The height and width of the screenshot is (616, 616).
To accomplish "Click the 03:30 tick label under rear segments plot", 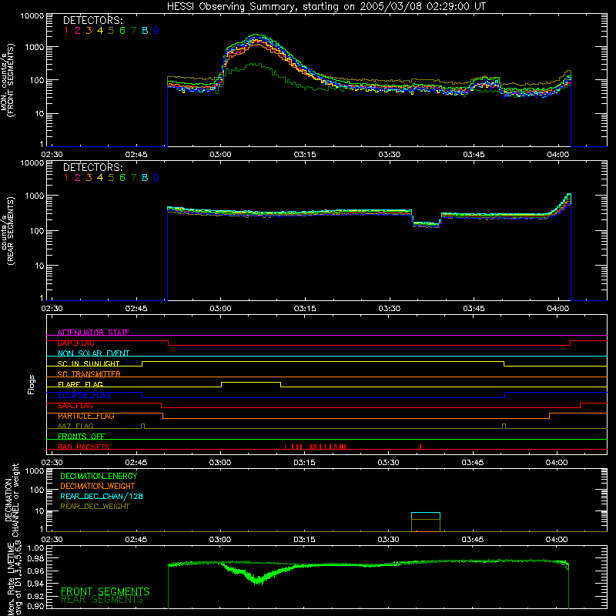I will pos(390,309).
